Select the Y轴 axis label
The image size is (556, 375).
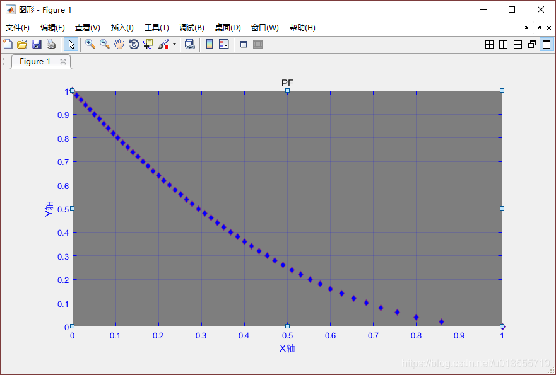pyautogui.click(x=49, y=209)
